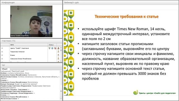Tick the square marker for Центр "Снейл" Анастасия

coord(2,48)
